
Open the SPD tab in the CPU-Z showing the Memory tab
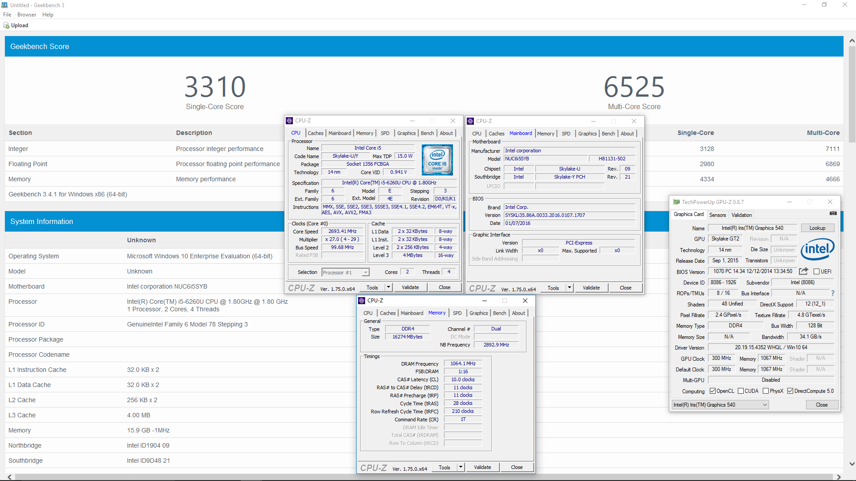pos(457,313)
